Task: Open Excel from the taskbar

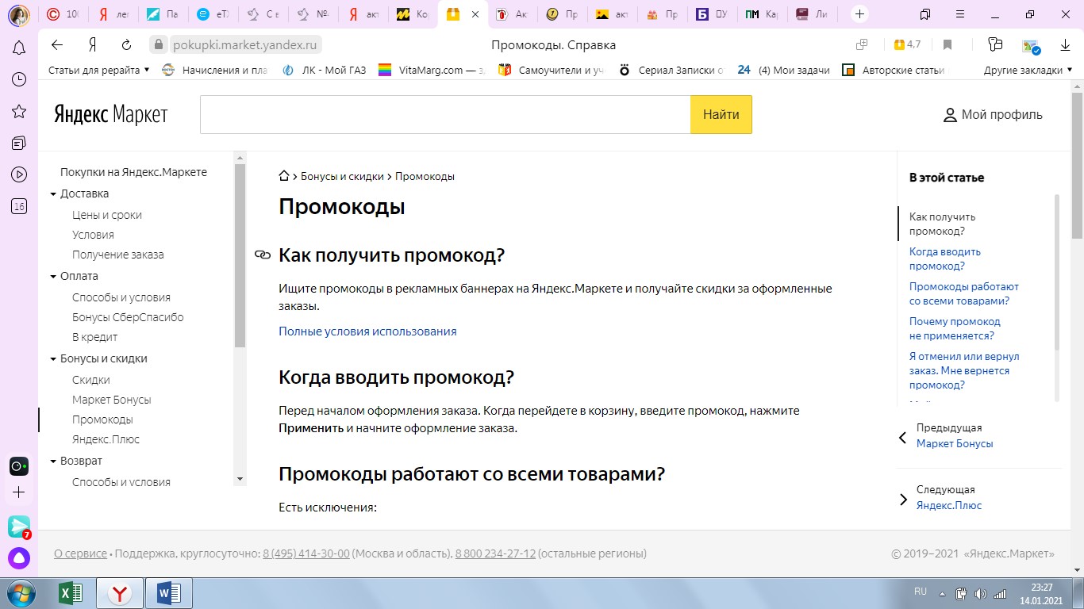Action: (72, 592)
